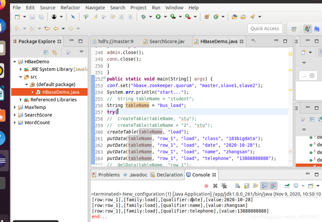
Task: Click the Clear Console icon
Action: pyautogui.click(x=237, y=186)
